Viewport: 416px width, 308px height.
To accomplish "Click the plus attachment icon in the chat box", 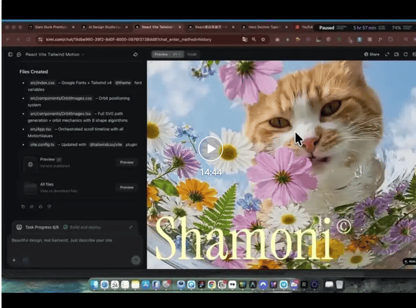I will [x=14, y=260].
